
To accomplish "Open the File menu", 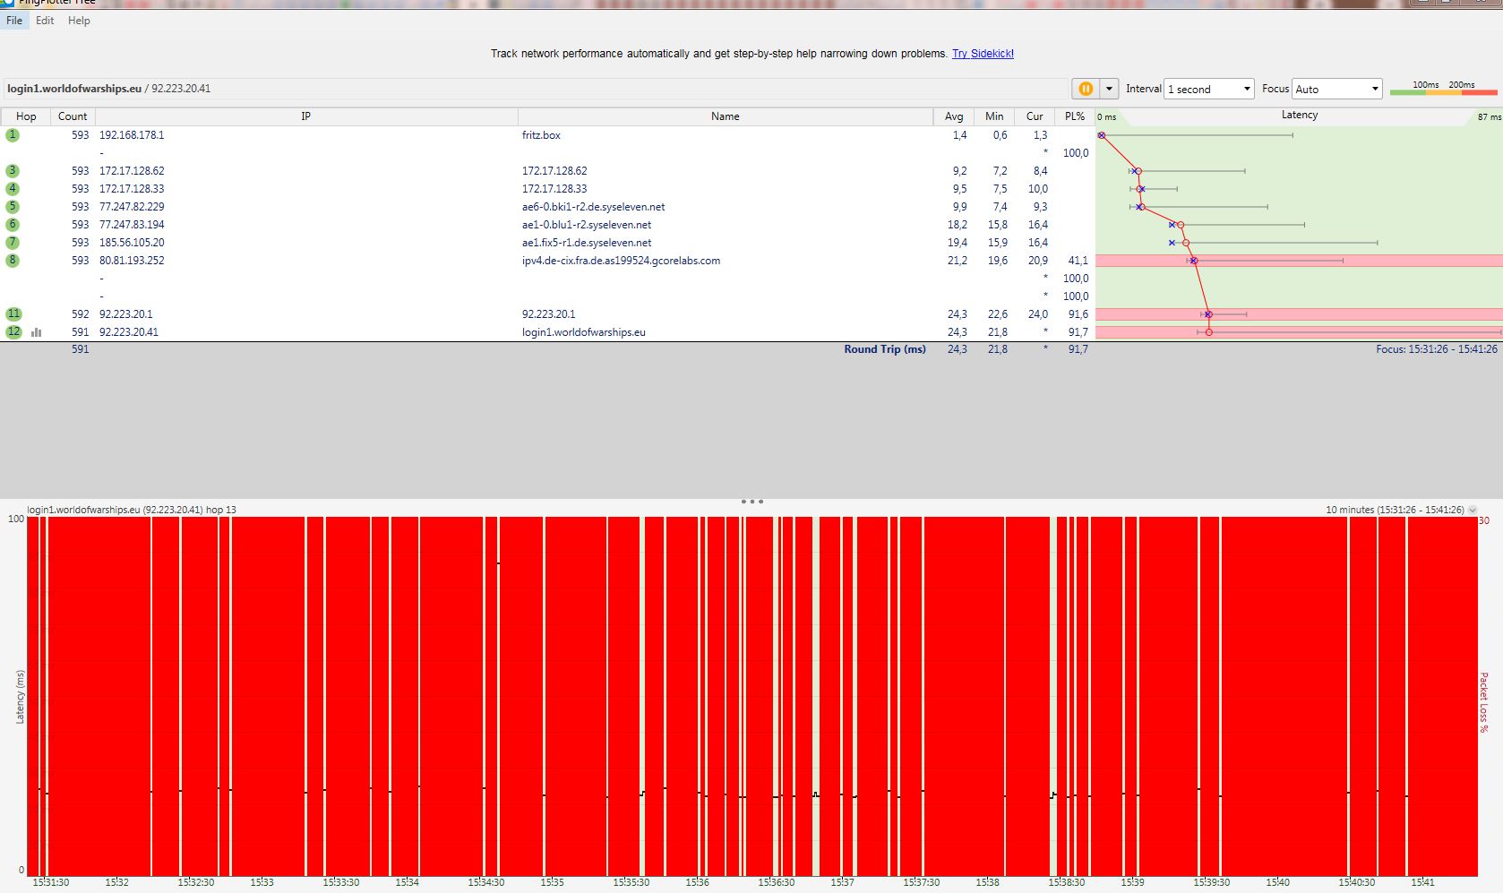I will click(x=14, y=21).
